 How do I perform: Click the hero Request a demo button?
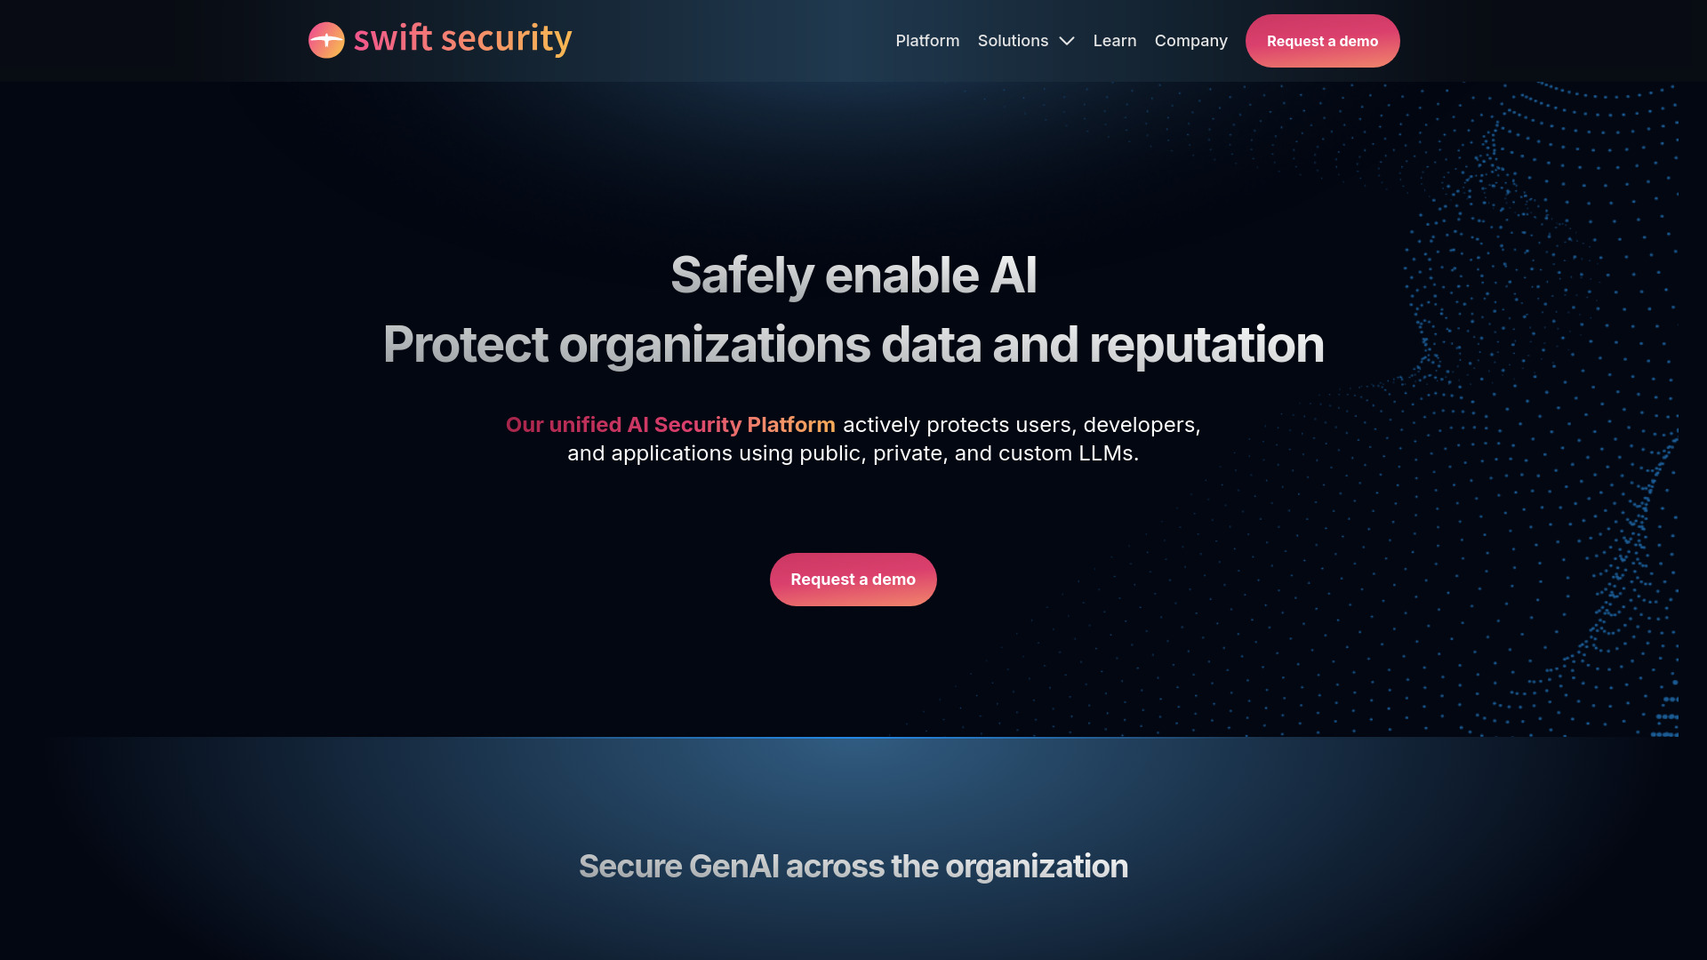click(x=853, y=579)
